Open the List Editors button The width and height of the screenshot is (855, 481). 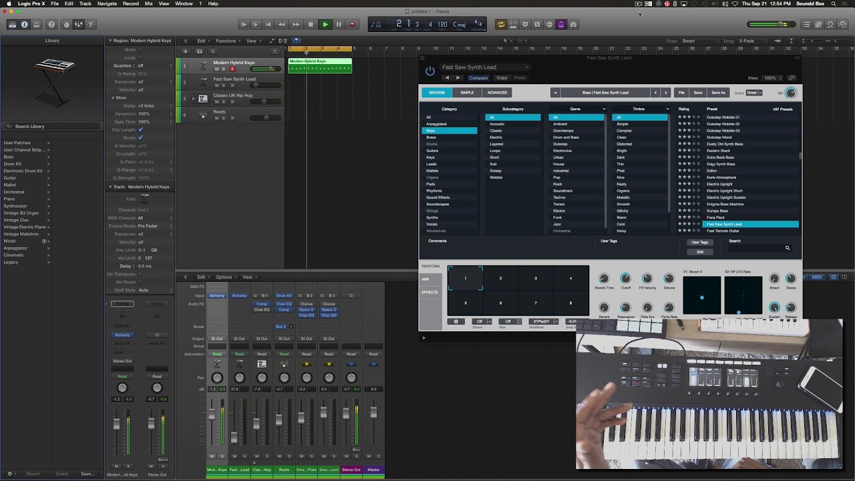point(806,25)
